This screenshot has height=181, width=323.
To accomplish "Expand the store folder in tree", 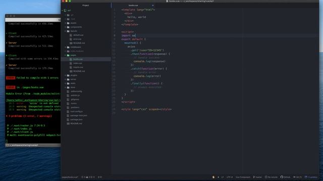I will (66, 87).
